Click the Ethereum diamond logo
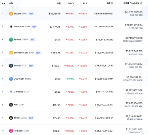148x135 pixels. (11, 27)
